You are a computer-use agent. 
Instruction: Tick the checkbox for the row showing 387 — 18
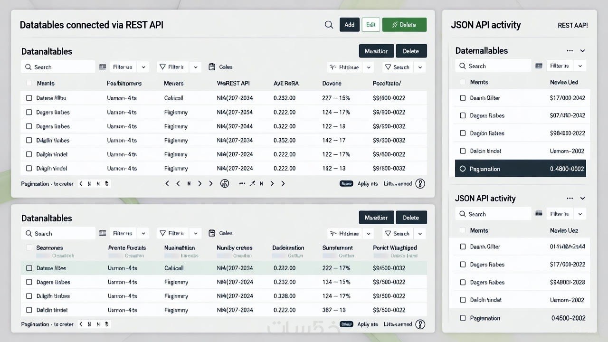click(x=29, y=310)
